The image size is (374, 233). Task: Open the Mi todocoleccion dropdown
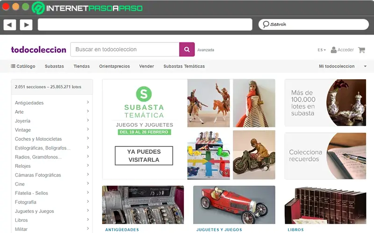click(x=343, y=66)
